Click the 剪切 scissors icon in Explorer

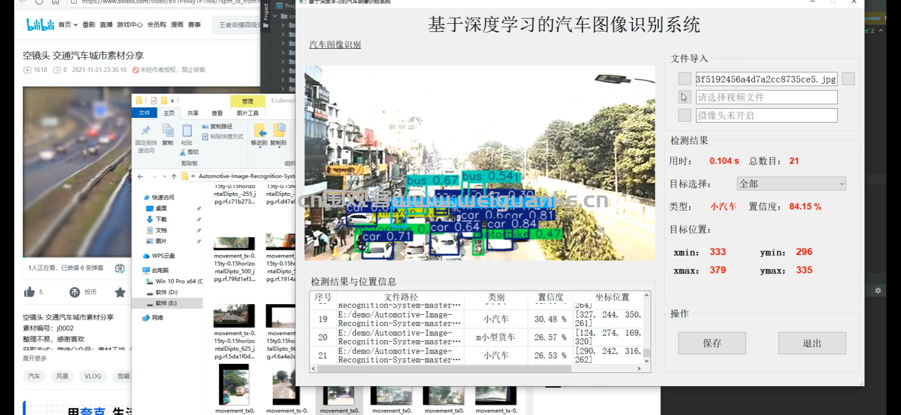pos(183,152)
